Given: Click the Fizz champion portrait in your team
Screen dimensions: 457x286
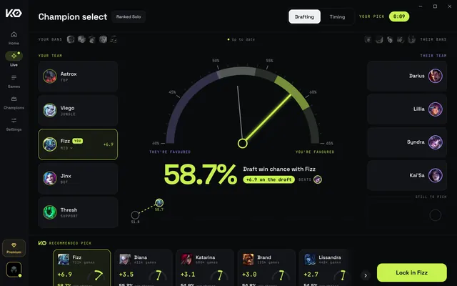Looking at the screenshot, I should (x=50, y=144).
